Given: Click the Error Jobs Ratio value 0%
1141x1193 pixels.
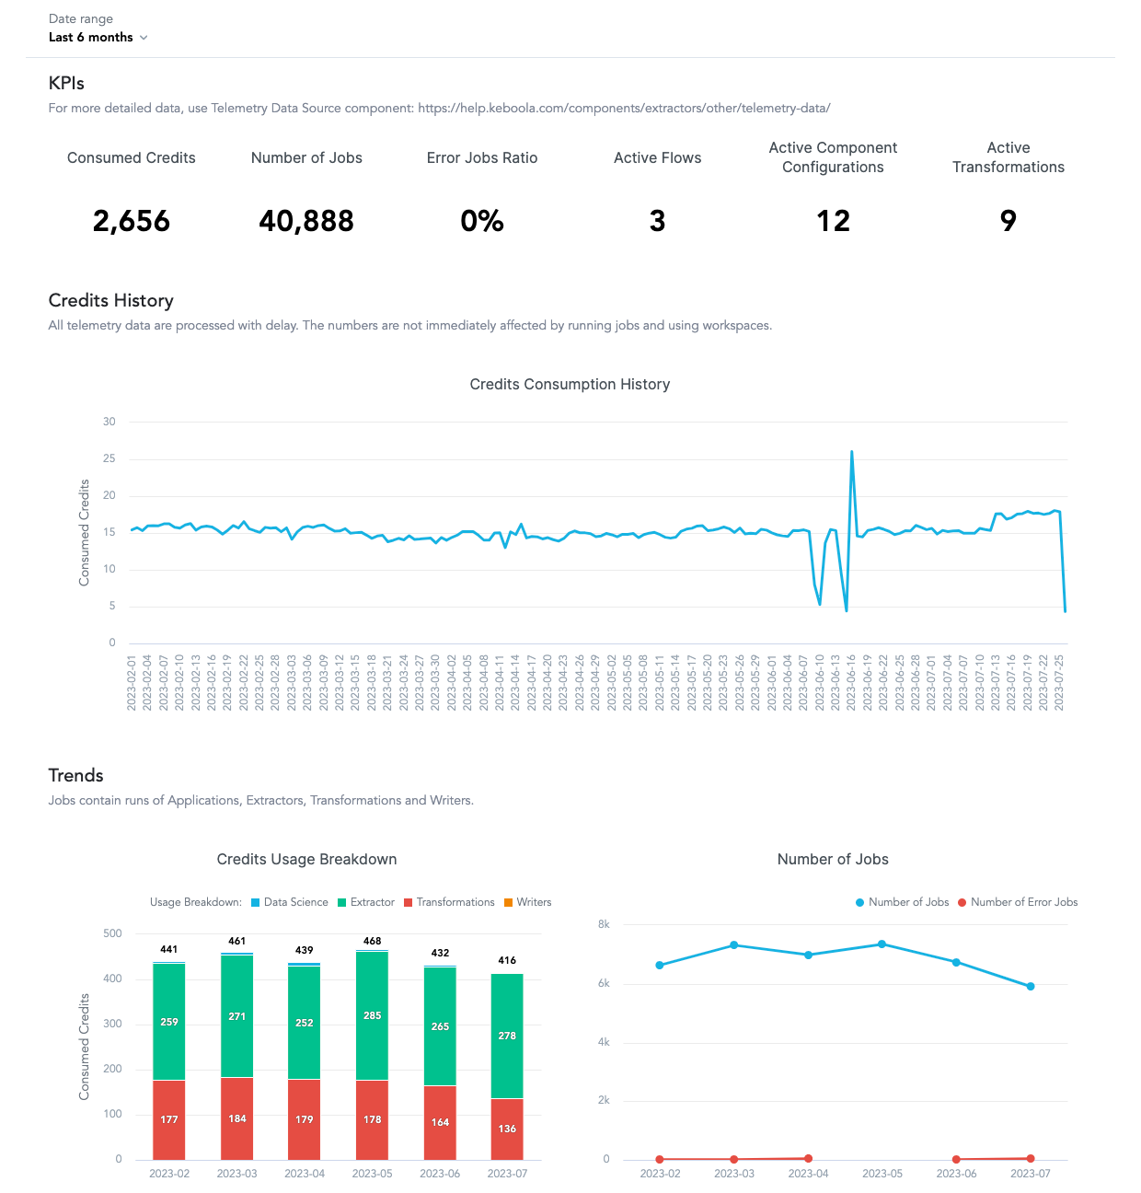Looking at the screenshot, I should (x=482, y=221).
